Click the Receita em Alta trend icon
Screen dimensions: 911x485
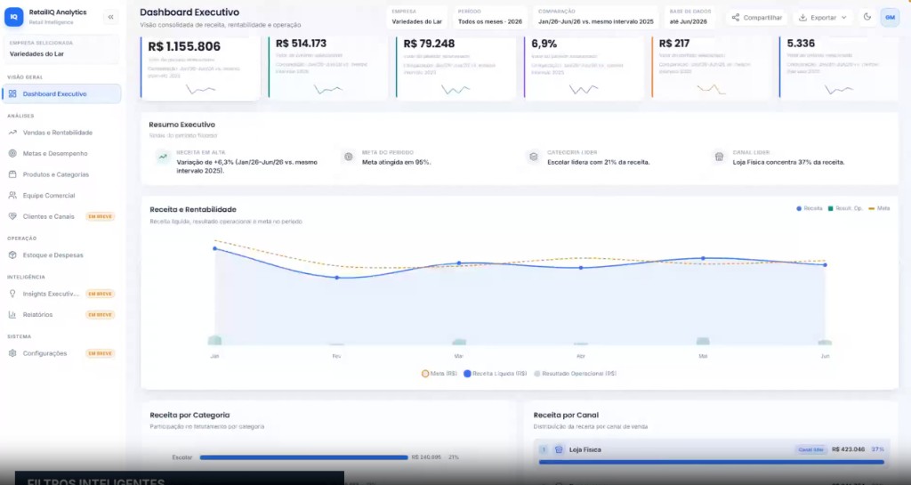[x=163, y=157]
